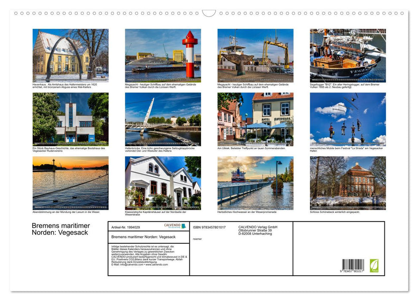This screenshot has width=418, height=301.
Task: Select the Schloss Schönebeck winter photo
Action: pyautogui.click(x=347, y=183)
